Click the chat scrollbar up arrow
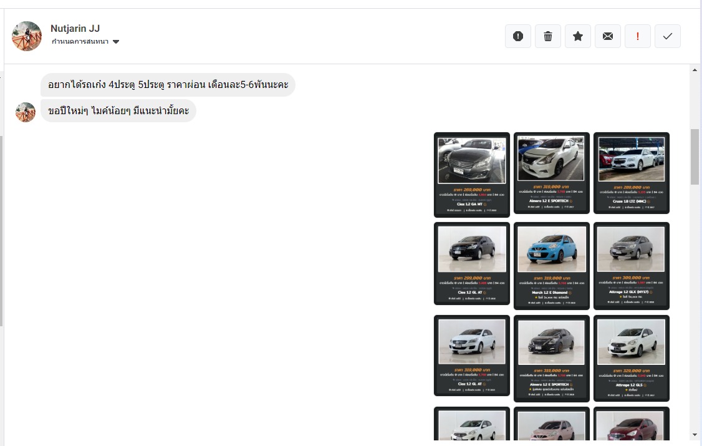This screenshot has width=702, height=446. click(695, 70)
